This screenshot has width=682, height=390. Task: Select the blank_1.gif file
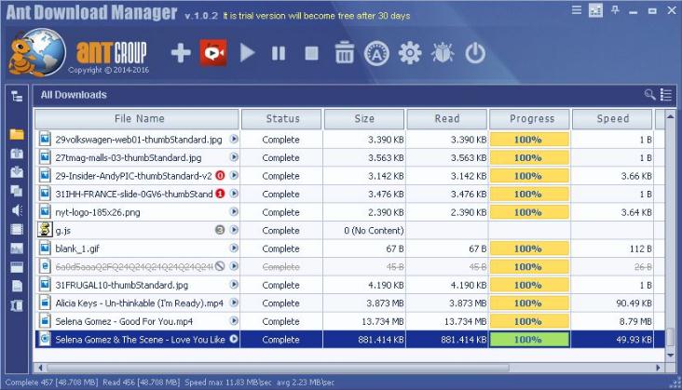pos(77,249)
